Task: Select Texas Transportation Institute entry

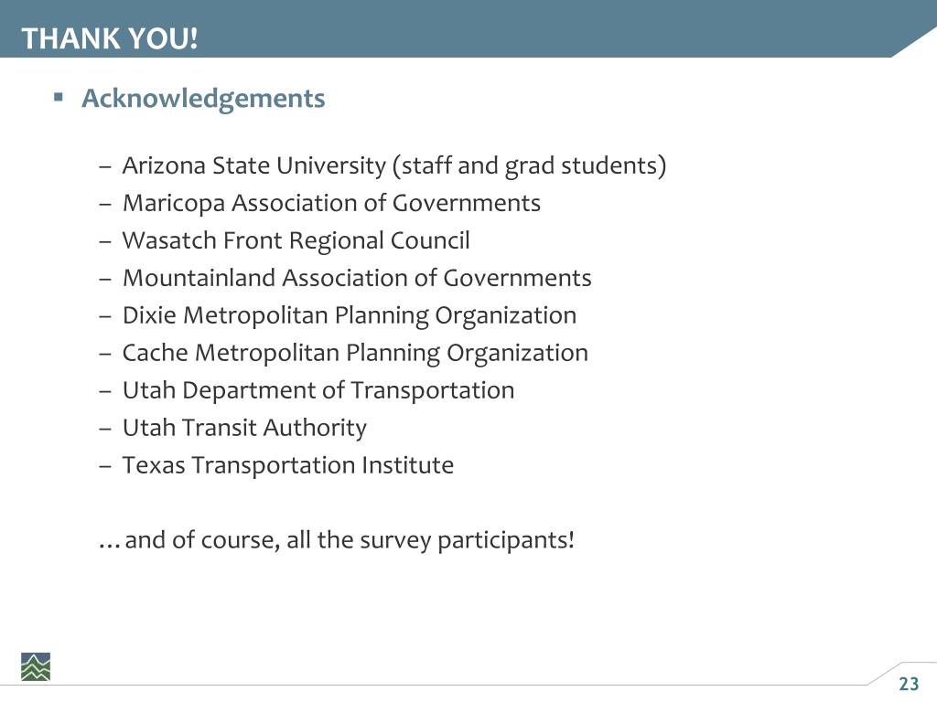Action: pyautogui.click(x=288, y=465)
